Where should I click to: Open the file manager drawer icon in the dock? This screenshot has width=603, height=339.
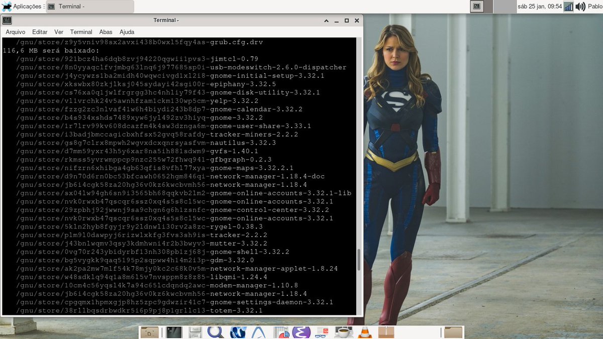pyautogui.click(x=195, y=332)
